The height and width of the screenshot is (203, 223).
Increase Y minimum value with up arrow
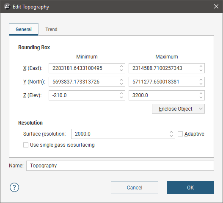121,80
